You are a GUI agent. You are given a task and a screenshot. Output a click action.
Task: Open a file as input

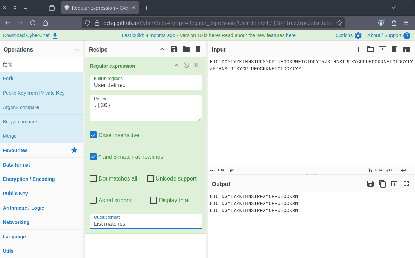pyautogui.click(x=382, y=49)
